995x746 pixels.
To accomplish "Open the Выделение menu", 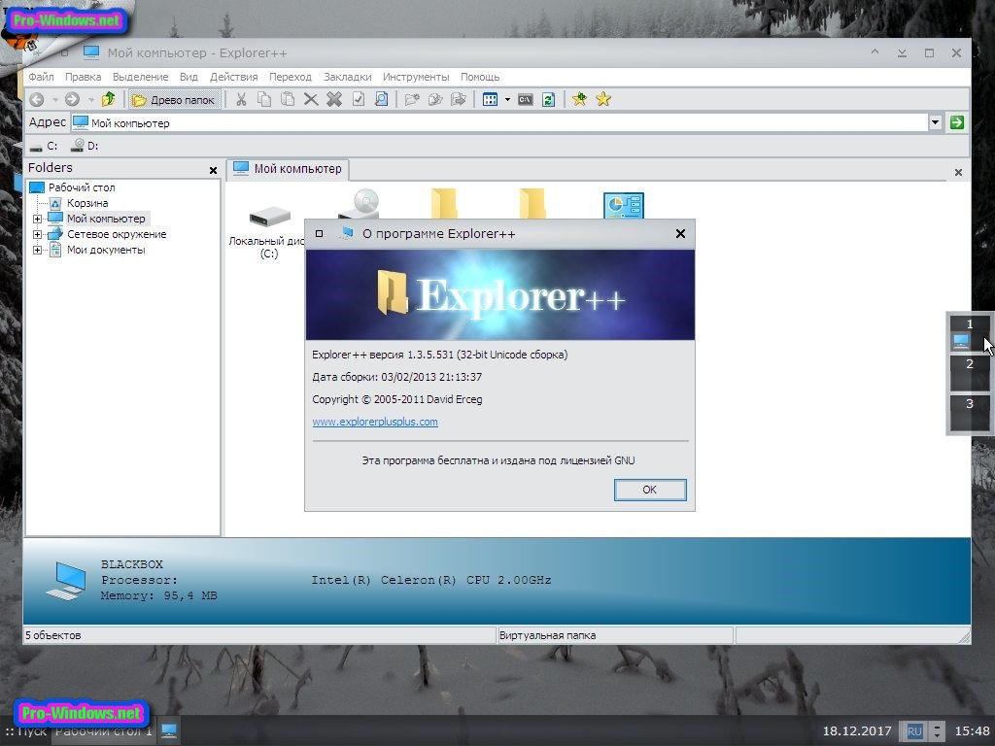I will pyautogui.click(x=140, y=77).
